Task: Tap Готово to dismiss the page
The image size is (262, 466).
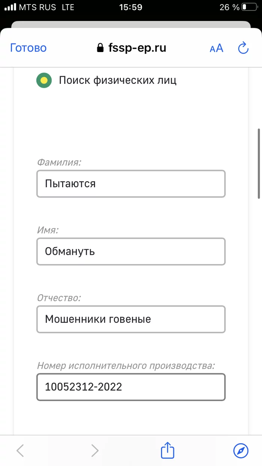Action: [28, 48]
